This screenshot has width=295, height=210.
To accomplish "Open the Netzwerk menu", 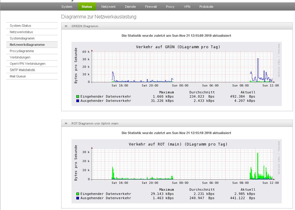I will [x=108, y=7].
